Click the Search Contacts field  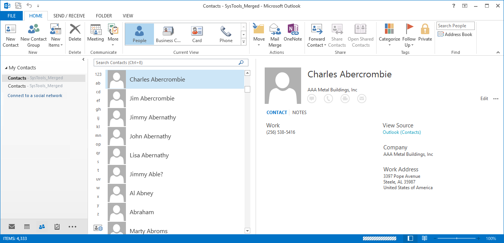coord(171,63)
